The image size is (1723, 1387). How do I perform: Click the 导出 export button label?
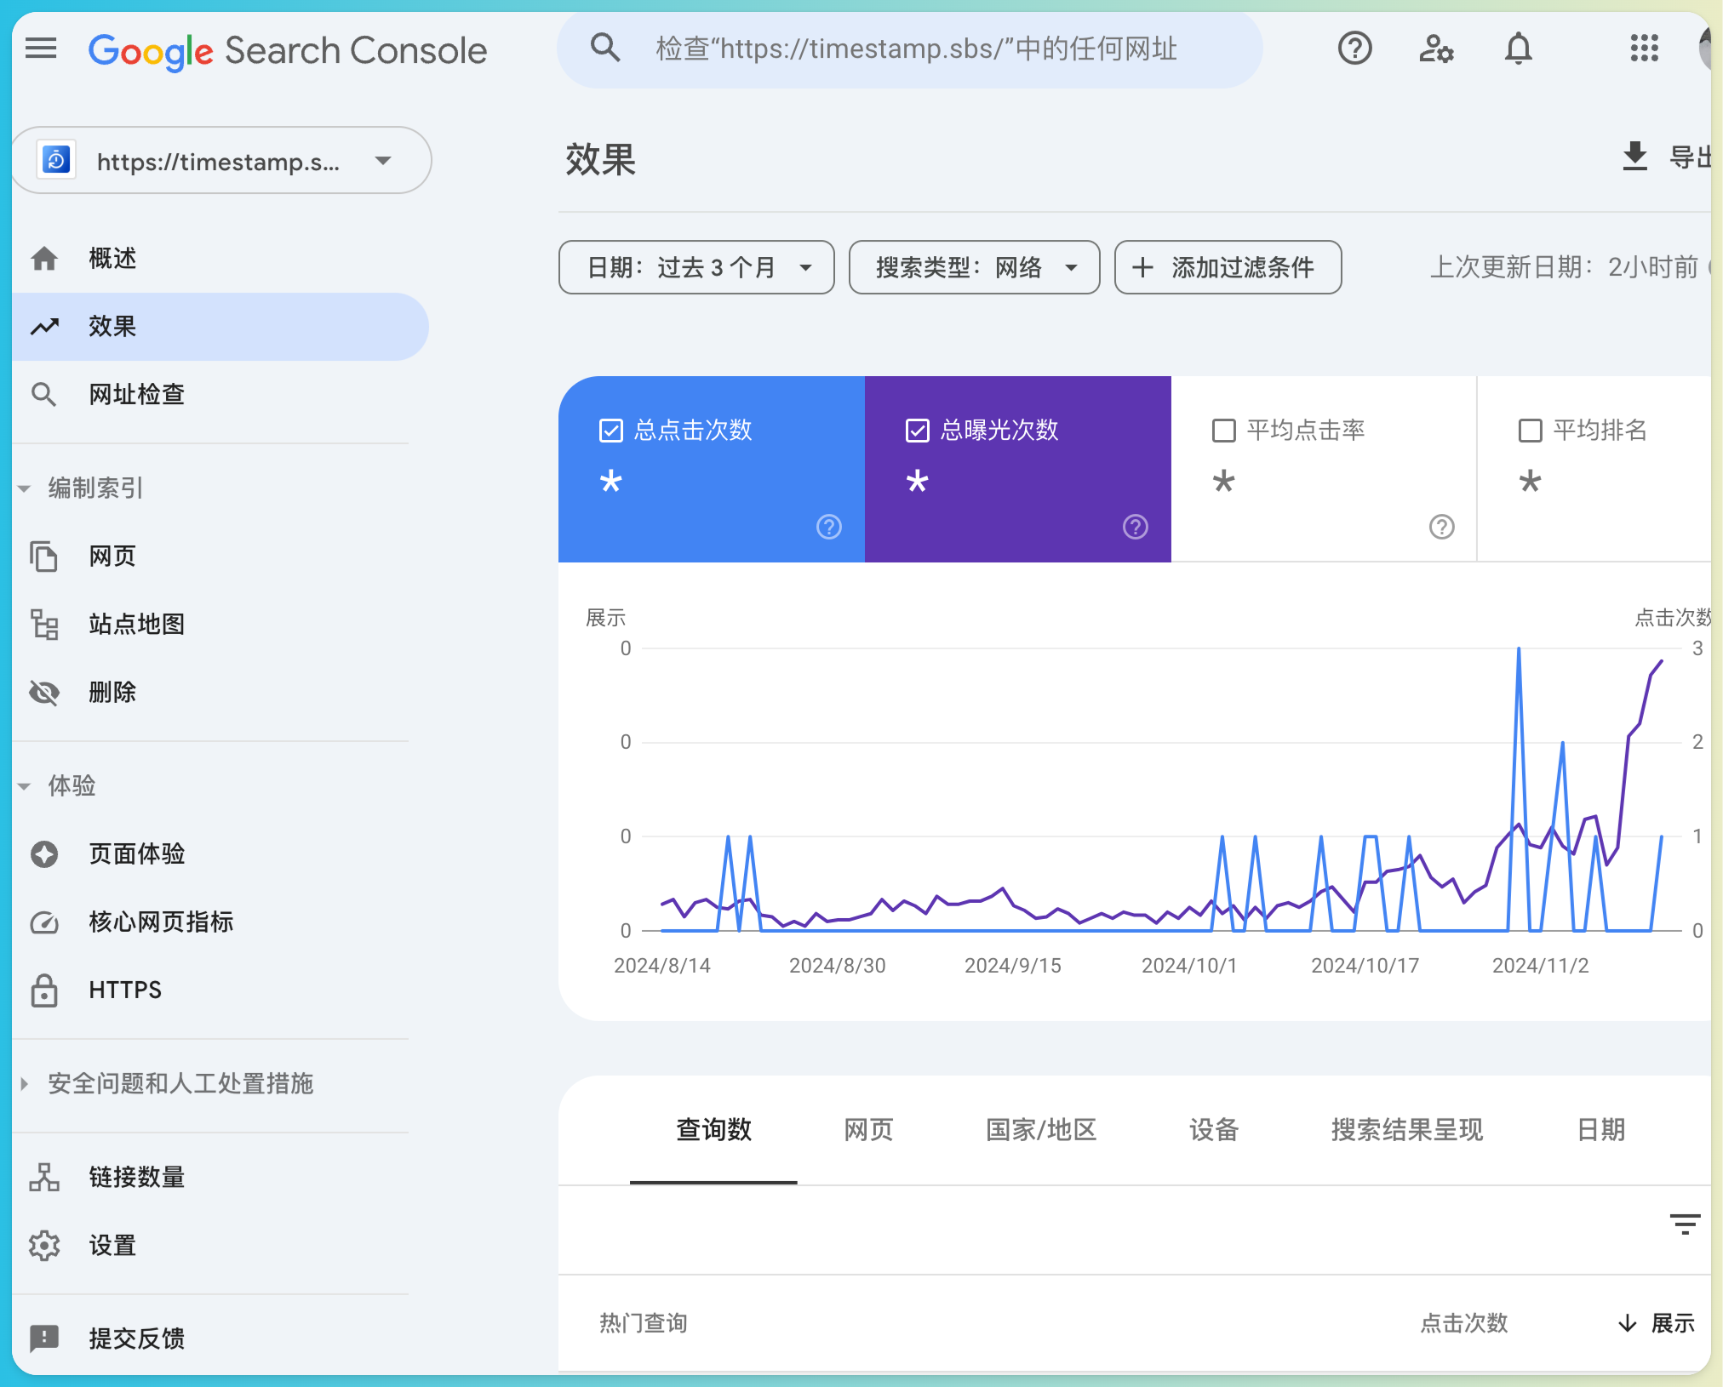pyautogui.click(x=1691, y=157)
